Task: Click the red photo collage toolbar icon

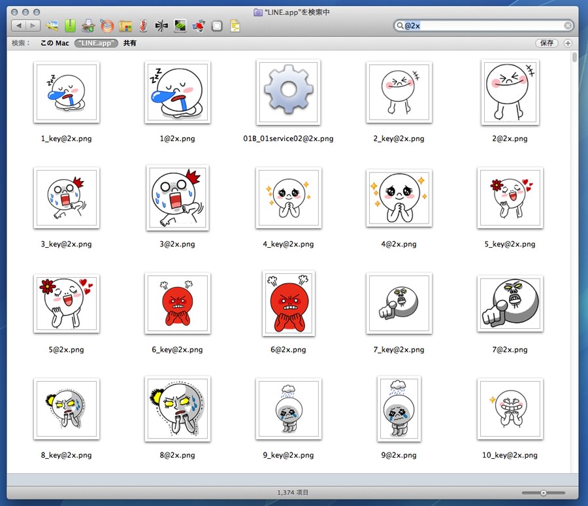Action: click(x=199, y=26)
